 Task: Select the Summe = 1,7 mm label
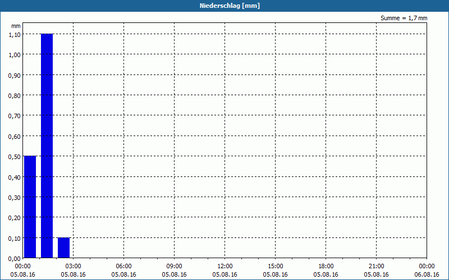(404, 18)
